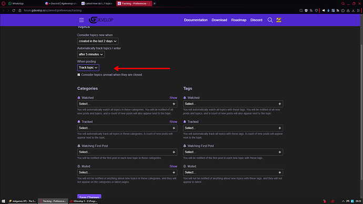
Task: Reload the page with refresh icon
Action: tap(14, 11)
